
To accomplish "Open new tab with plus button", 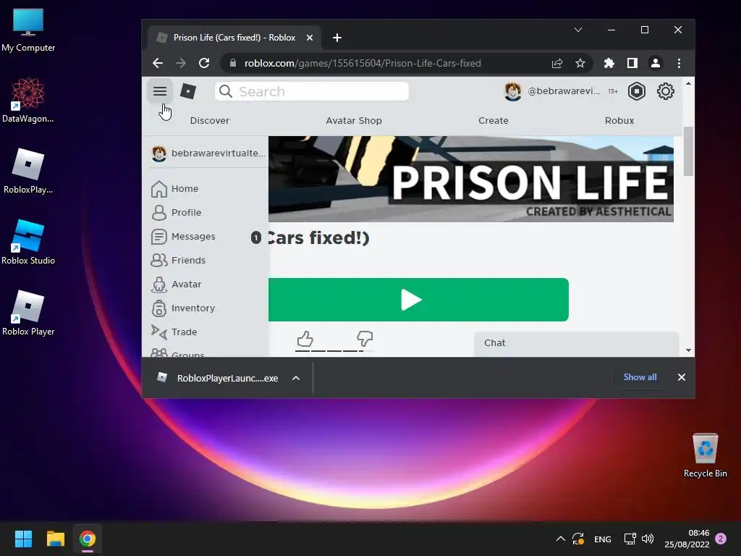I will (x=337, y=38).
